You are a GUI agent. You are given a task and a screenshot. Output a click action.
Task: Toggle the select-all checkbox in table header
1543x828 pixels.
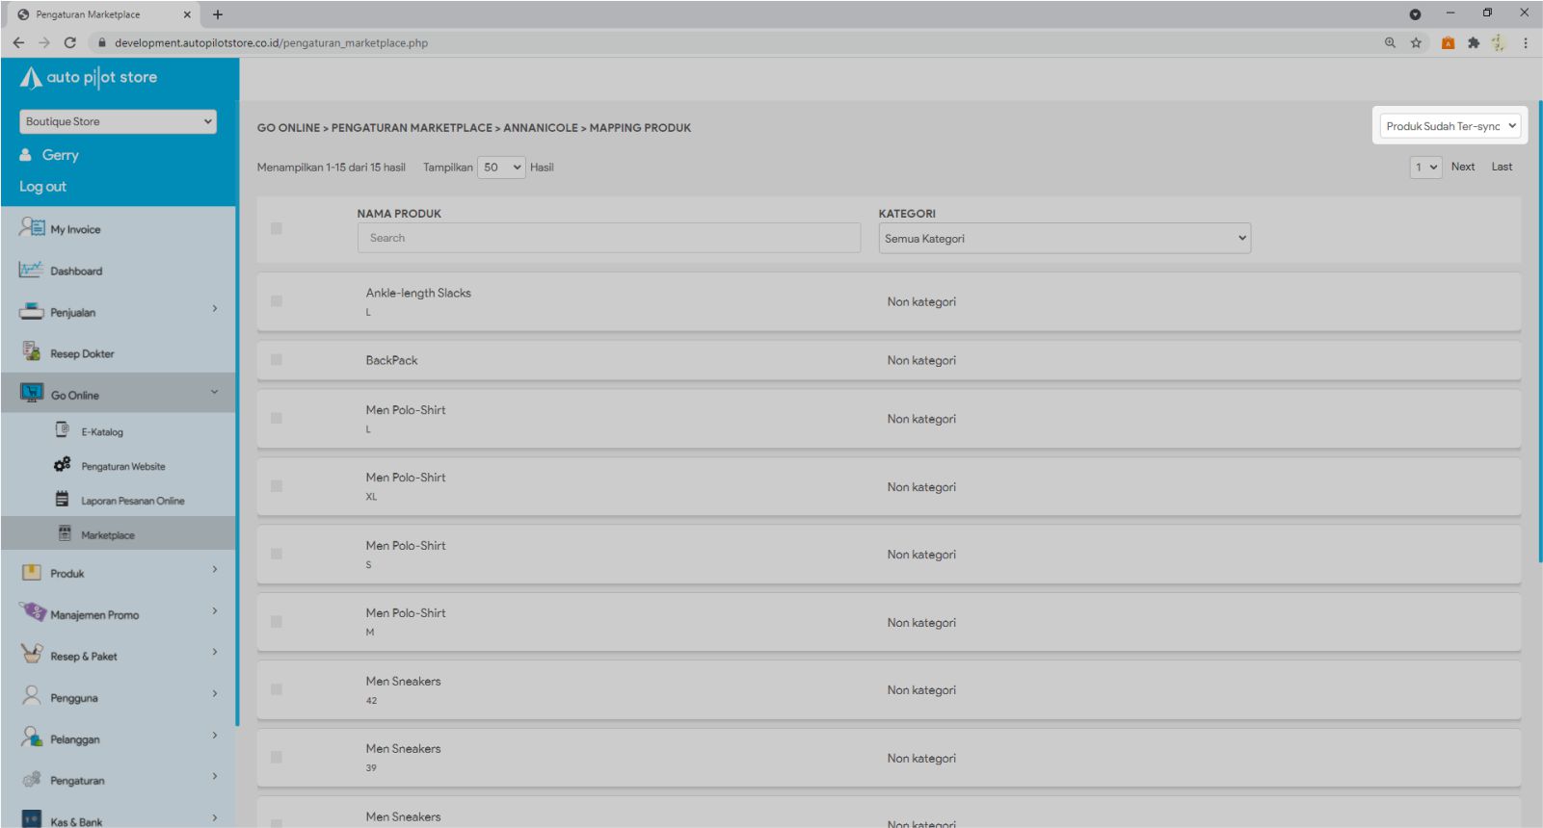click(x=277, y=228)
